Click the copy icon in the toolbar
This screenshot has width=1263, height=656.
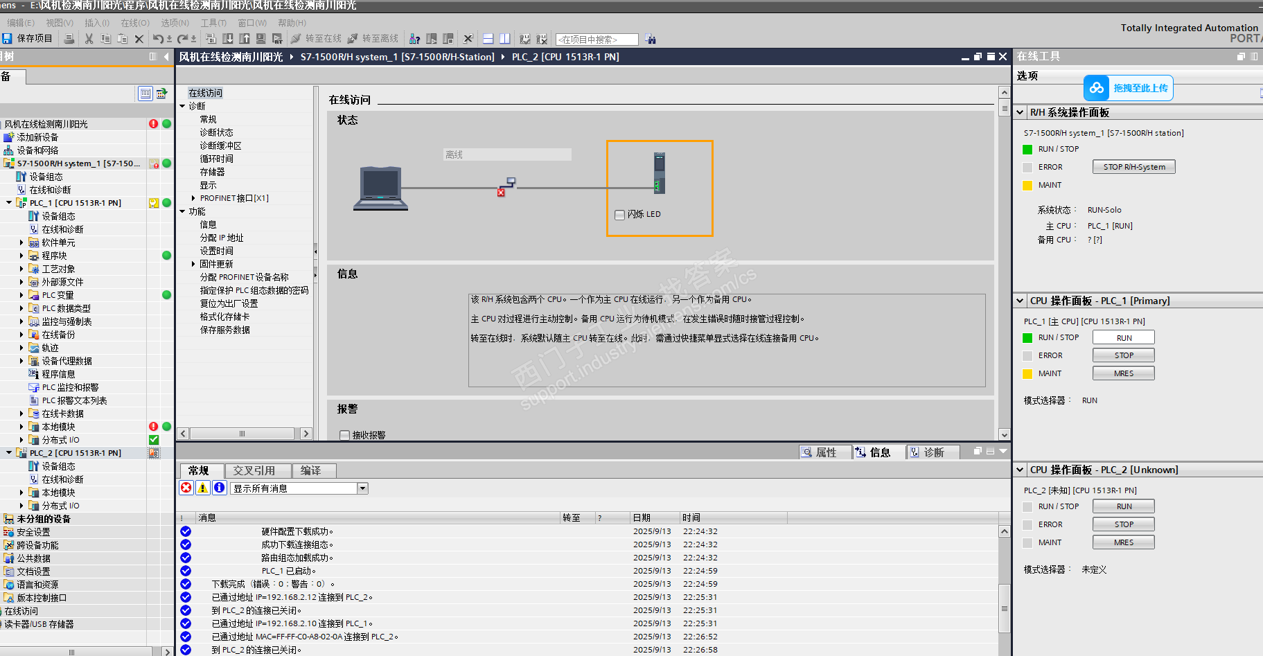point(105,39)
